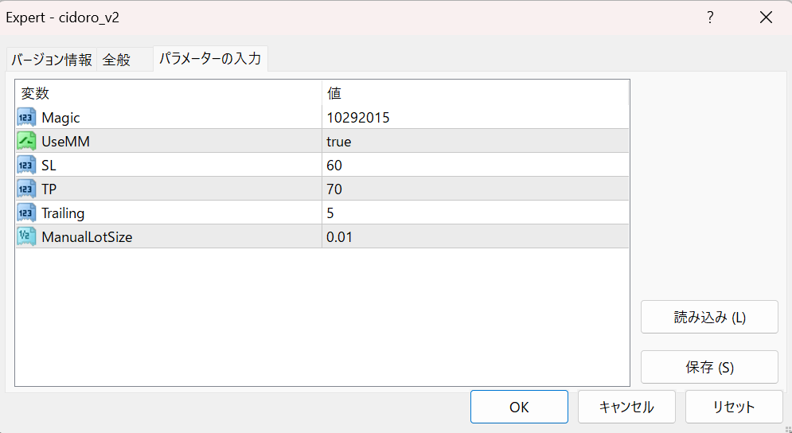Click the integer icon beside SL
Screen dimensions: 792x433
26,165
